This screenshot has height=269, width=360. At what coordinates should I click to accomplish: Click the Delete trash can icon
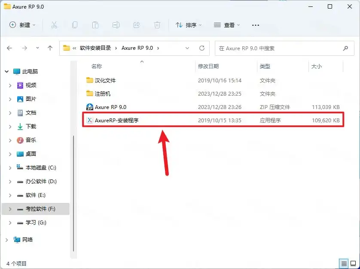click(157, 25)
